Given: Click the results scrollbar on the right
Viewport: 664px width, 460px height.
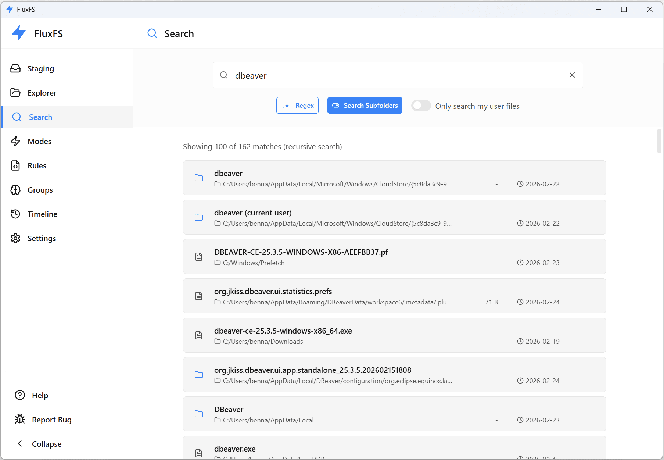Looking at the screenshot, I should (x=658, y=141).
